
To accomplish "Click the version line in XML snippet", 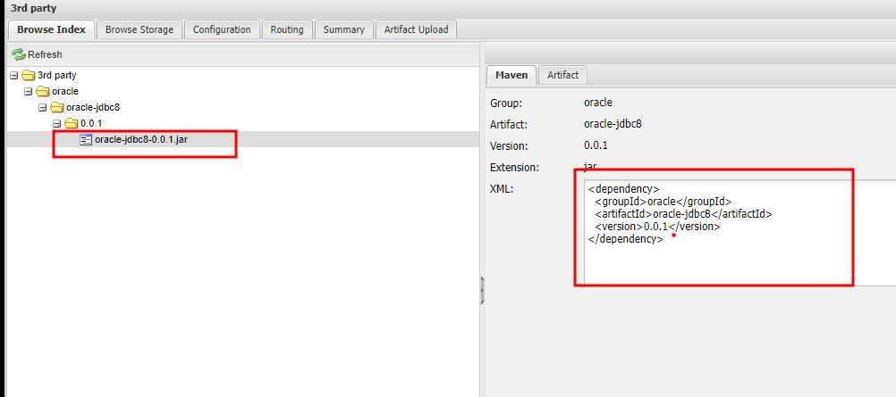I will [657, 227].
